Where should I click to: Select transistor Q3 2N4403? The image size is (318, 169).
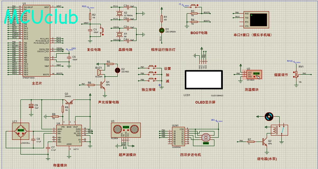point(69,102)
